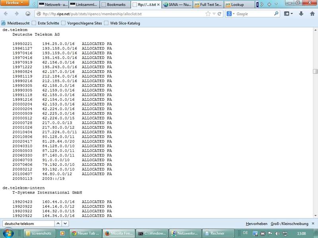Open the bookmarks menu button
The height and width of the screenshot is (238, 318).
(288, 14)
